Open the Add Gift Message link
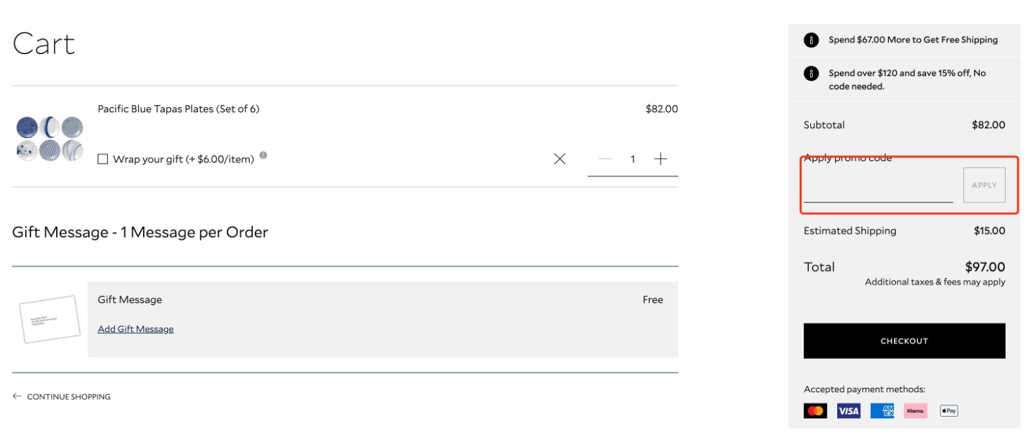The image size is (1032, 440). pos(135,329)
